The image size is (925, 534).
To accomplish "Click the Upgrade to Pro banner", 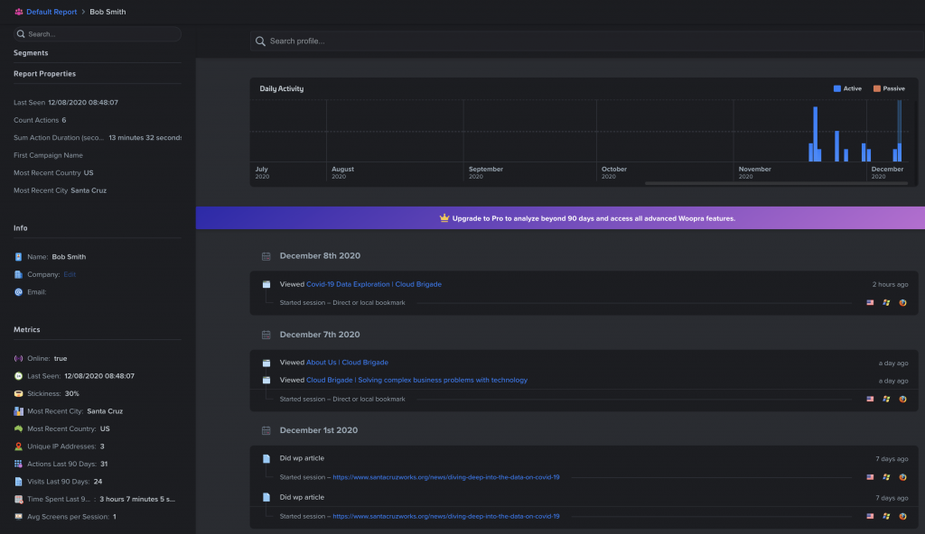I will pos(560,218).
